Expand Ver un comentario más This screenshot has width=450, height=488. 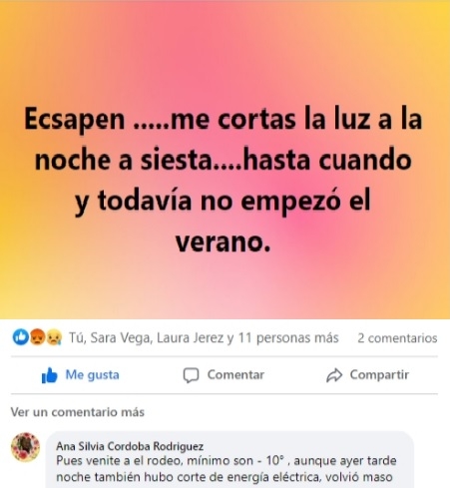coord(78,412)
